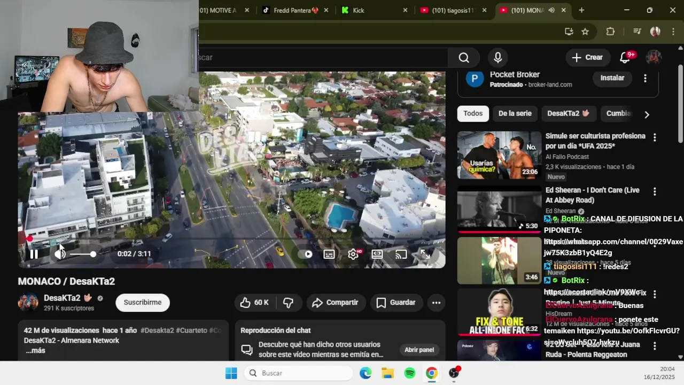This screenshot has width=684, height=385.
Task: Switch to the Kick tab
Action: point(374,10)
